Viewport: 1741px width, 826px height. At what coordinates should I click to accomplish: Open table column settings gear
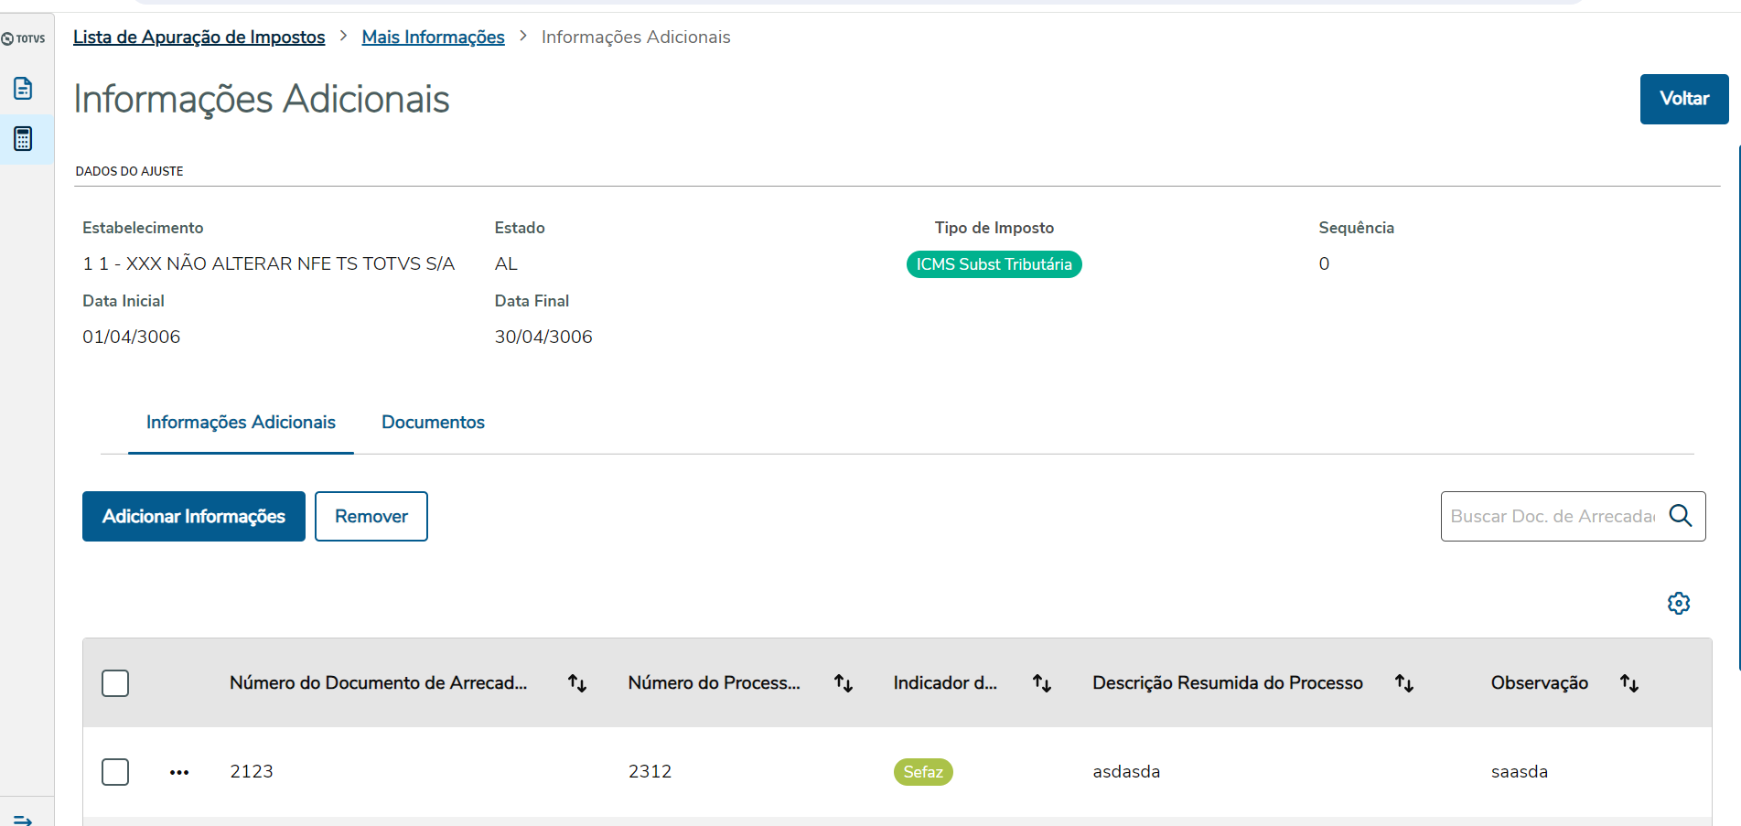pos(1679,604)
